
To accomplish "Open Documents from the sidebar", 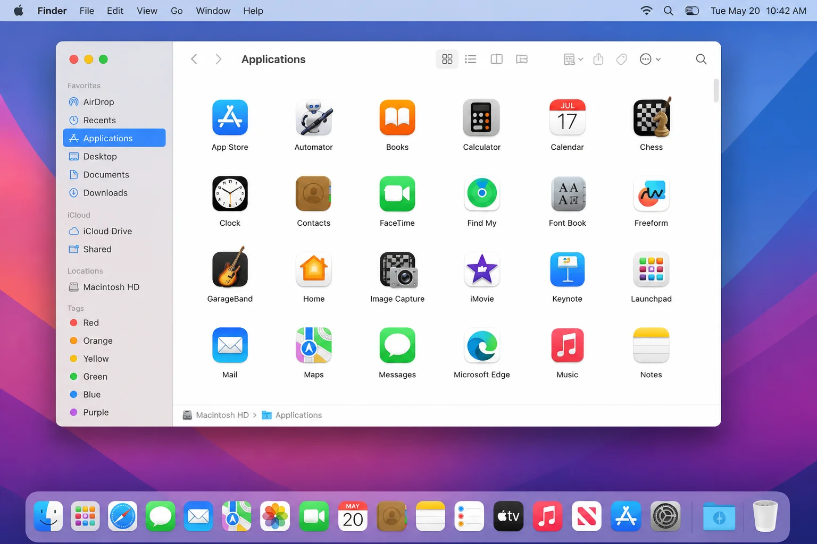I will pyautogui.click(x=114, y=174).
